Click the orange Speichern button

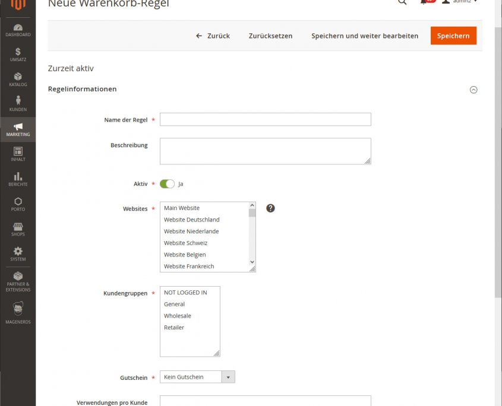(x=453, y=36)
